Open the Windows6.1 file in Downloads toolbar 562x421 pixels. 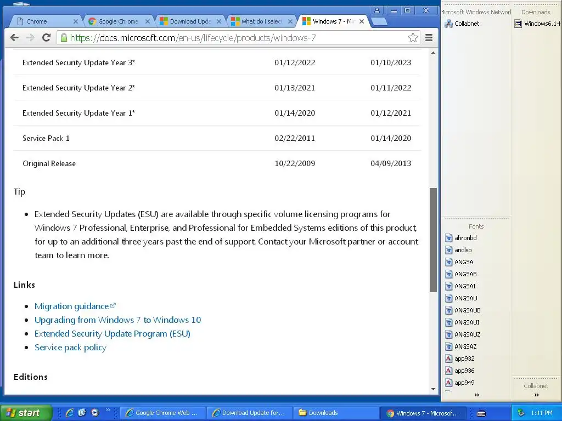pyautogui.click(x=537, y=24)
